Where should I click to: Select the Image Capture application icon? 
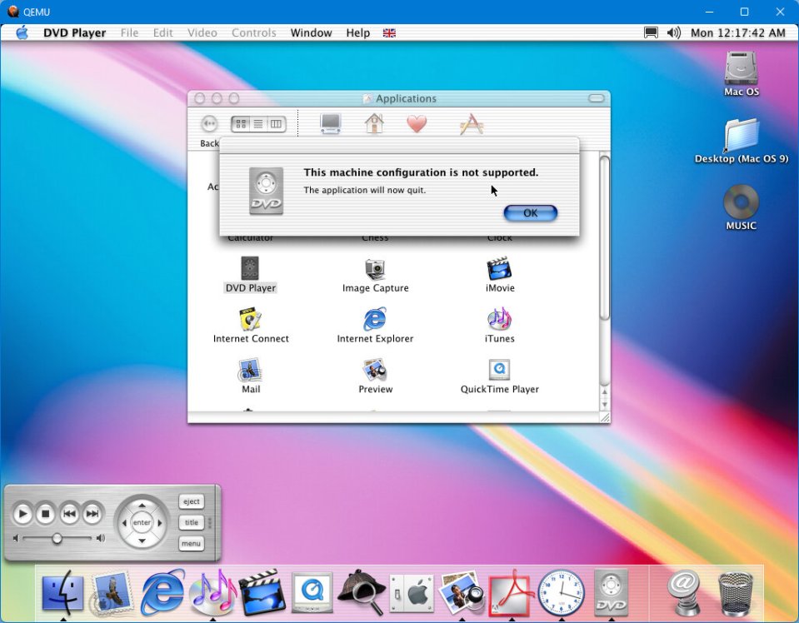click(375, 269)
